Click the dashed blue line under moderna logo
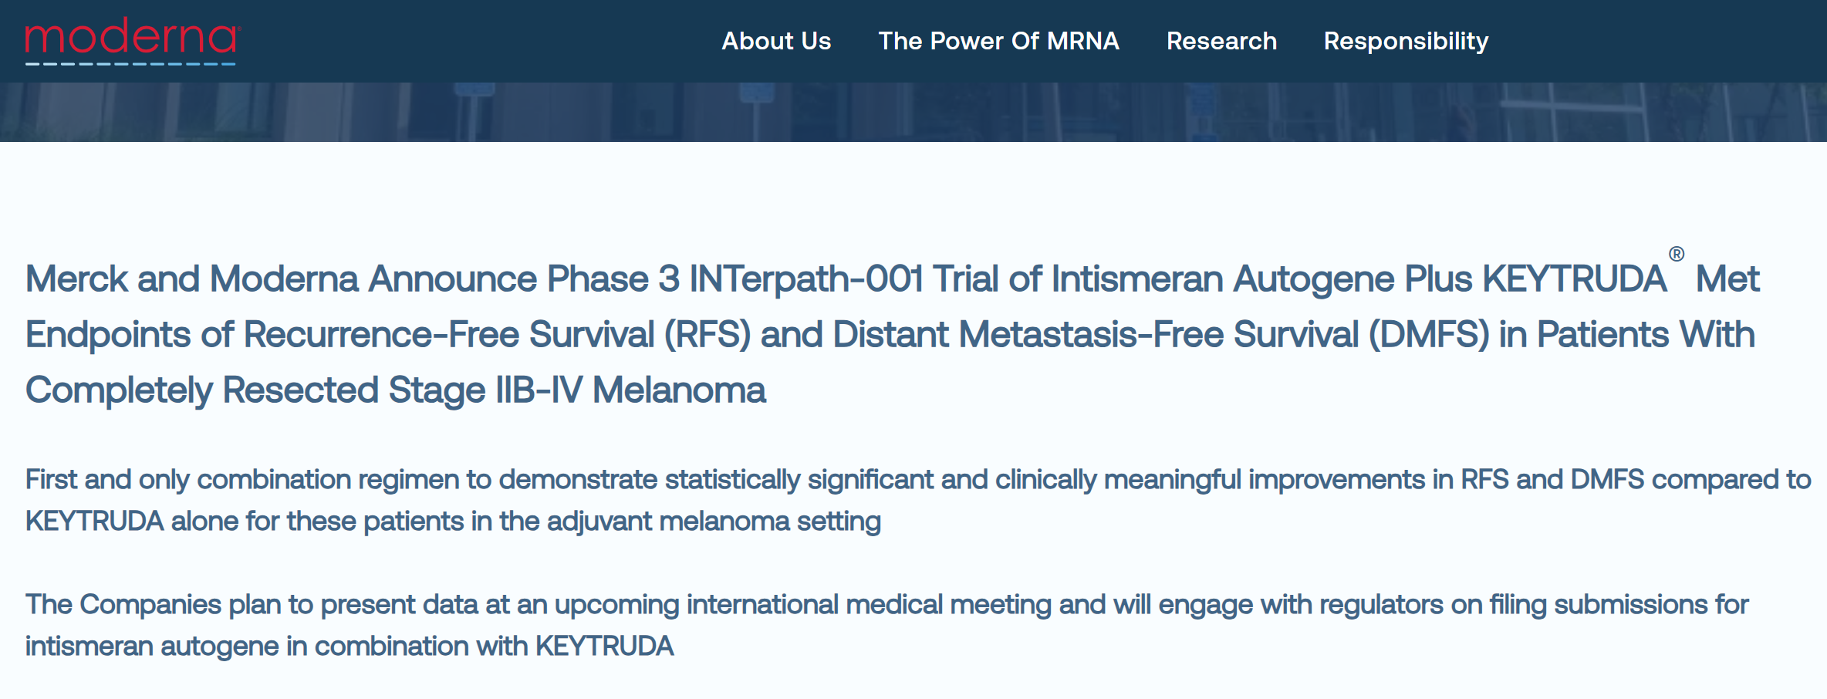 coord(130,64)
